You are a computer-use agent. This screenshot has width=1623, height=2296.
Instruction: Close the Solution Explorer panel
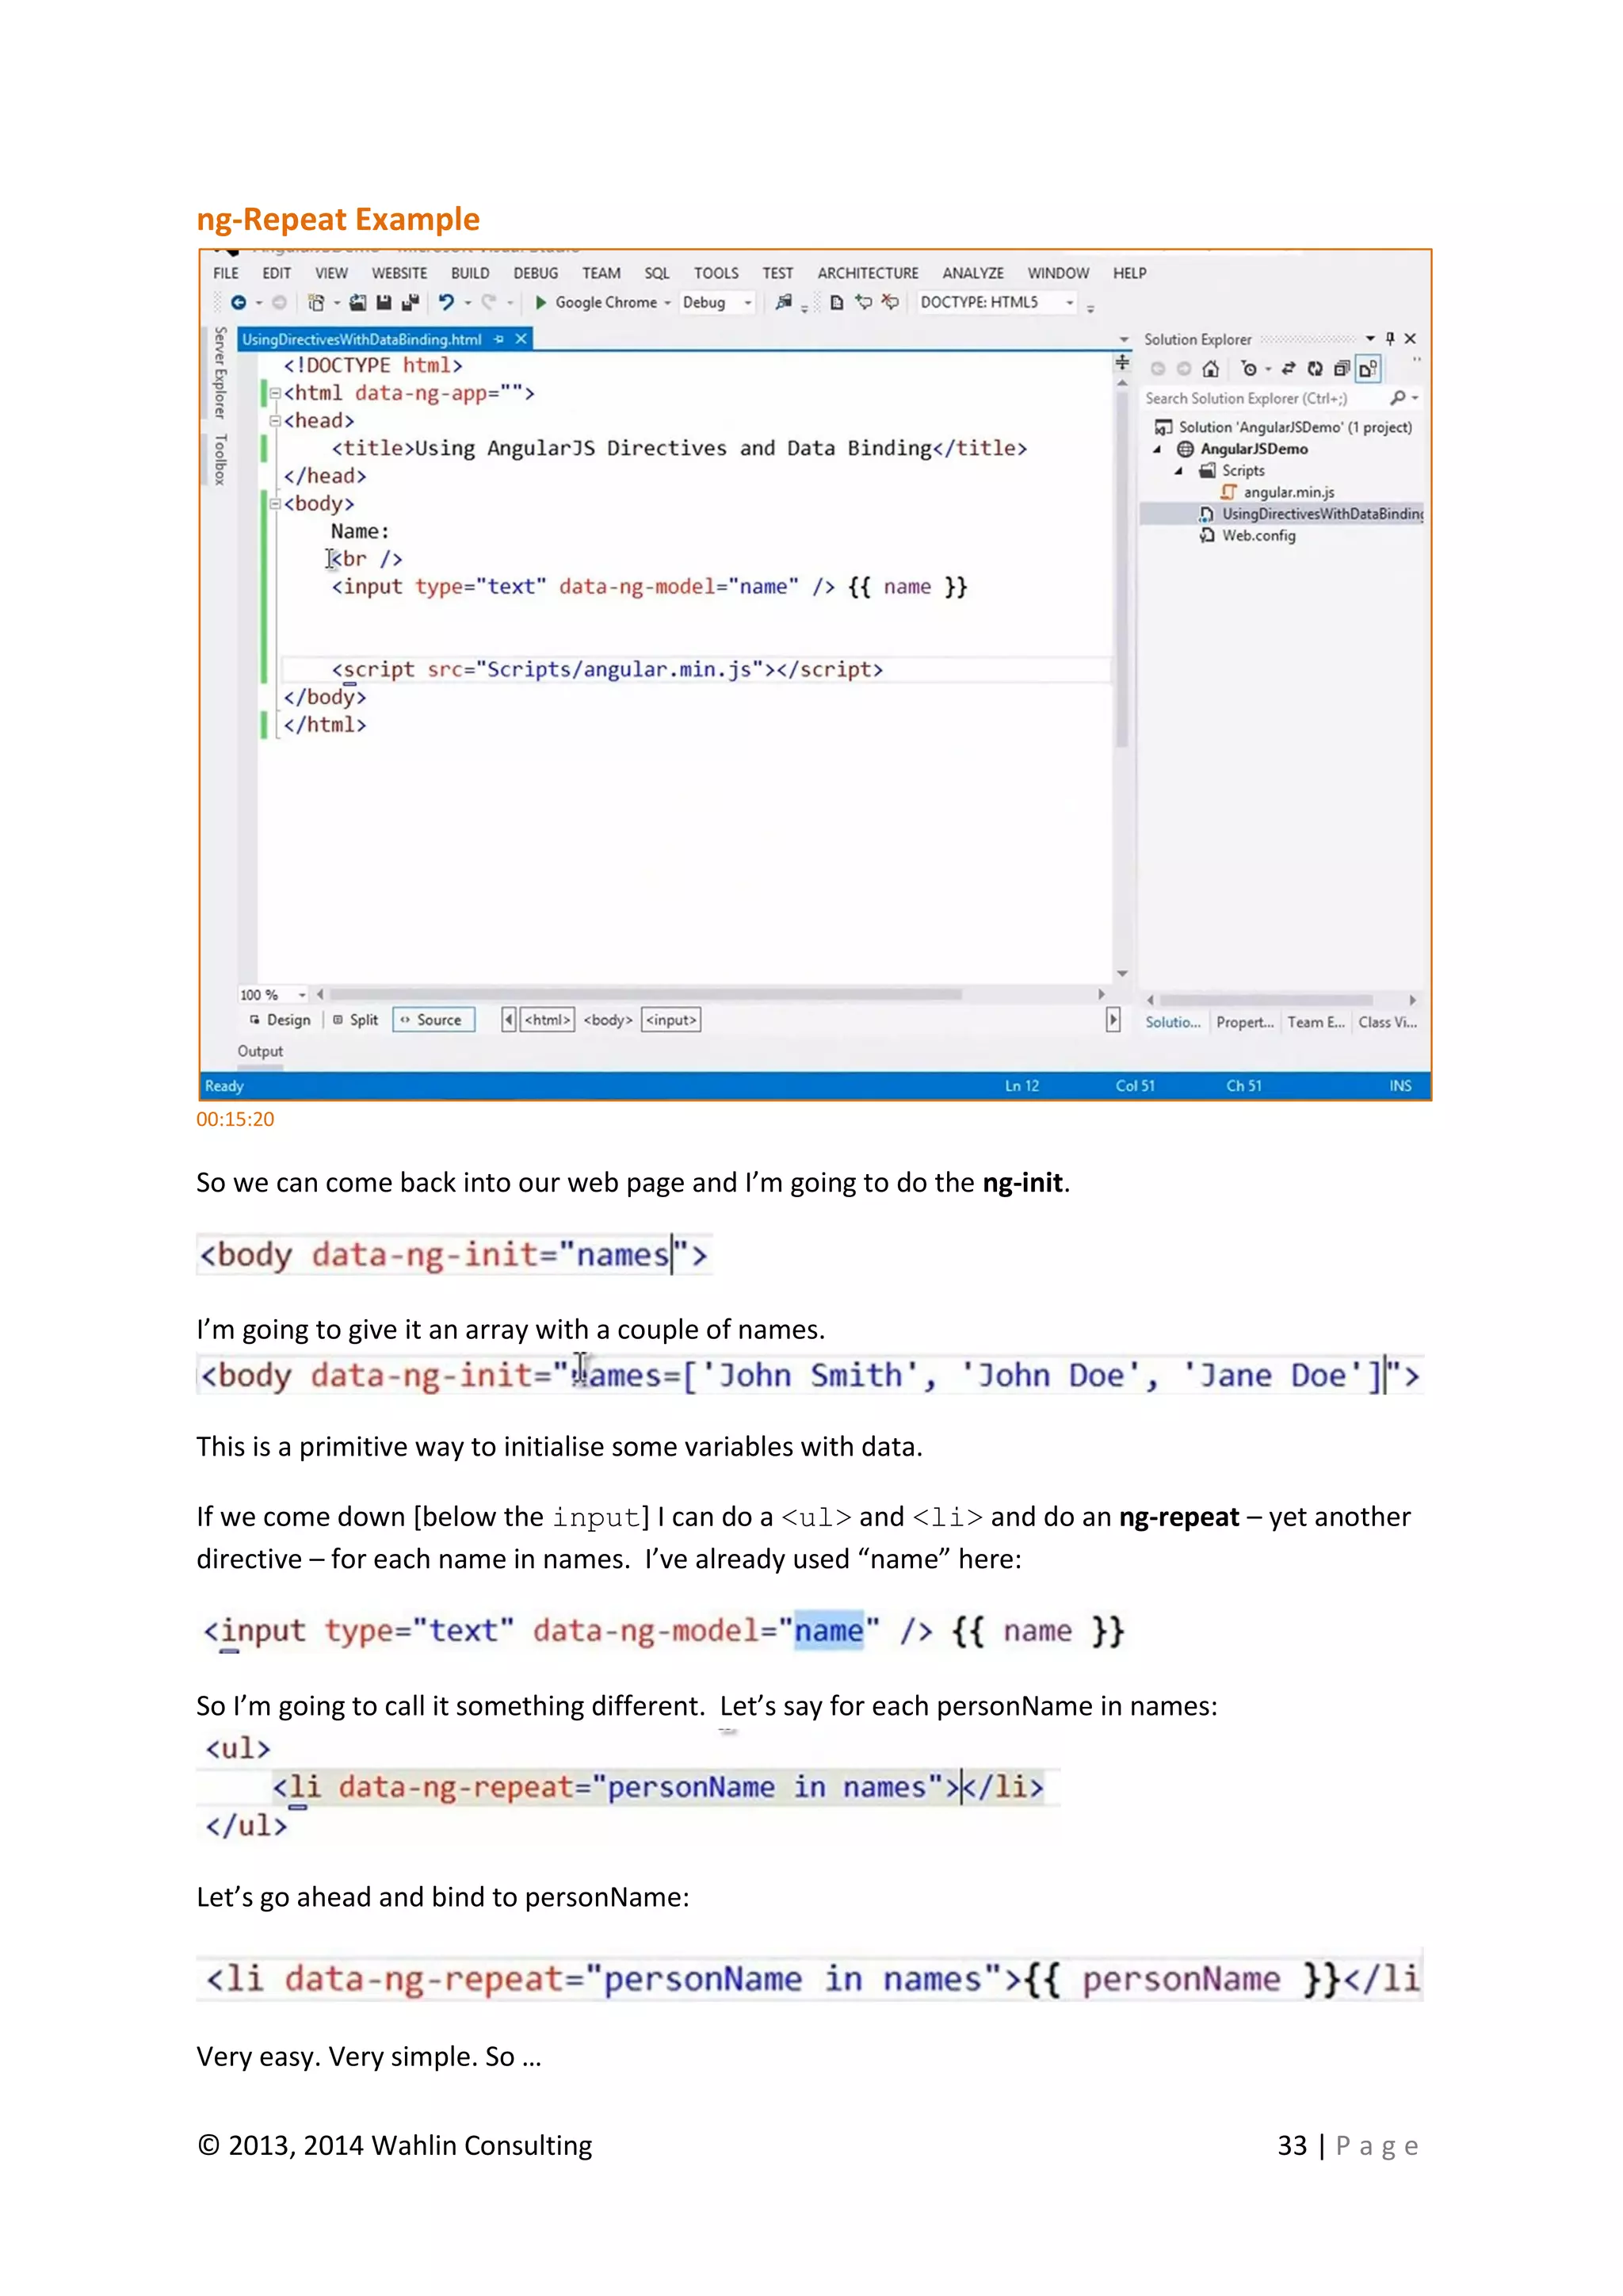[1410, 339]
